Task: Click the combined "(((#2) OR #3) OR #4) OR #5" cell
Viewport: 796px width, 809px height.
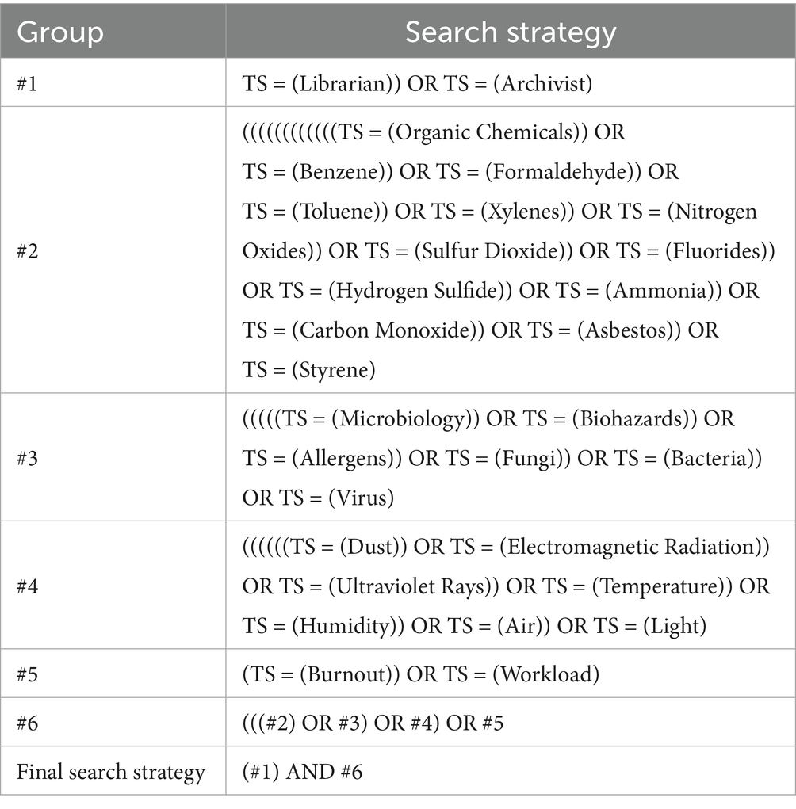Action: click(373, 723)
